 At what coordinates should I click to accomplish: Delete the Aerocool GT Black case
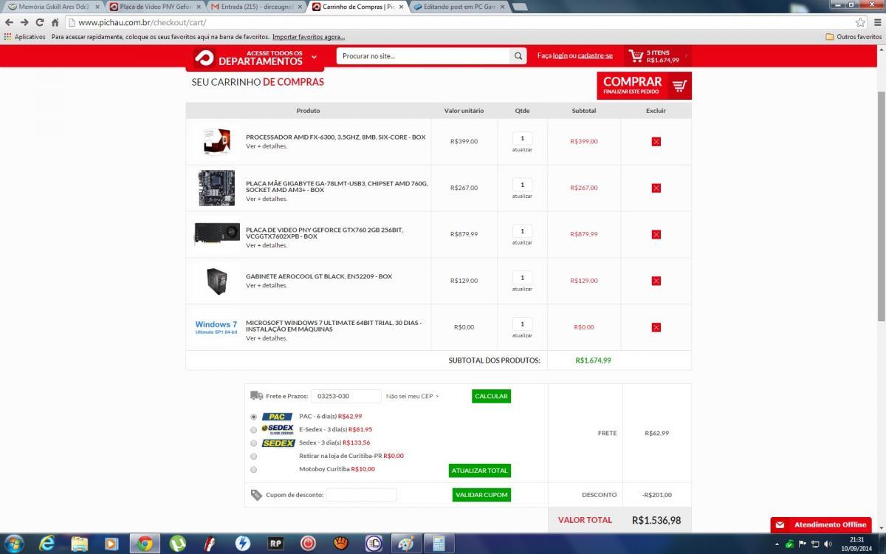(x=656, y=281)
